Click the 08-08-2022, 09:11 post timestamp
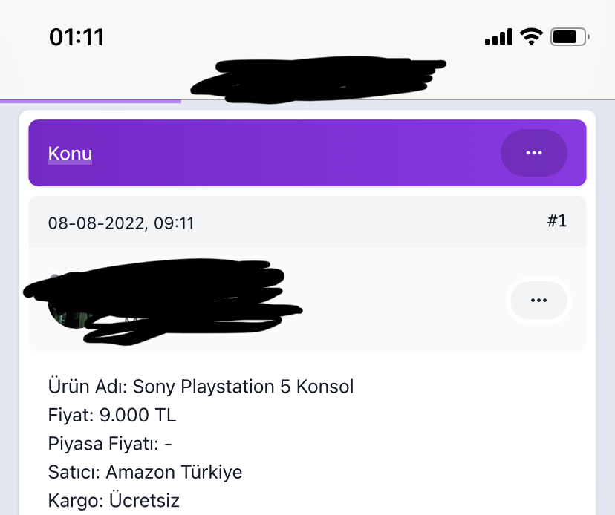Image resolution: width=615 pixels, height=515 pixels. click(x=121, y=223)
